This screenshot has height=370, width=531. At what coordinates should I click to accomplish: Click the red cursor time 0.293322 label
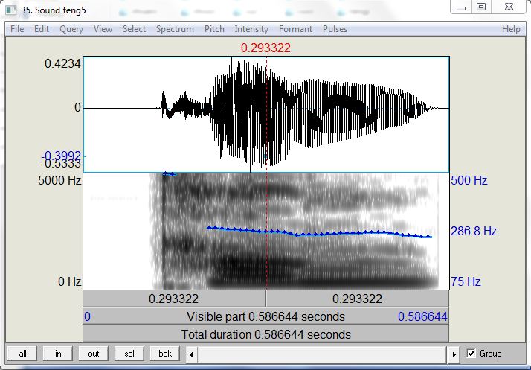tap(265, 48)
